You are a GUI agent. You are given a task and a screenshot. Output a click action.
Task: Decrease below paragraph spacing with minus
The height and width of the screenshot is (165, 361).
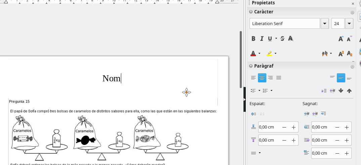click(284, 140)
